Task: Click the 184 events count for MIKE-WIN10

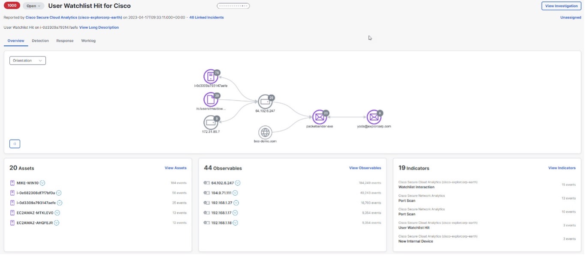Action: point(179,183)
